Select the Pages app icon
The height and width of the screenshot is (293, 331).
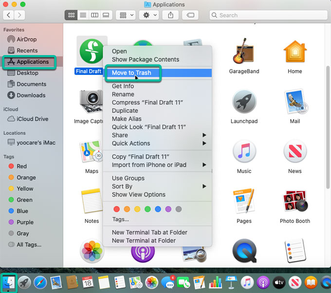244,201
